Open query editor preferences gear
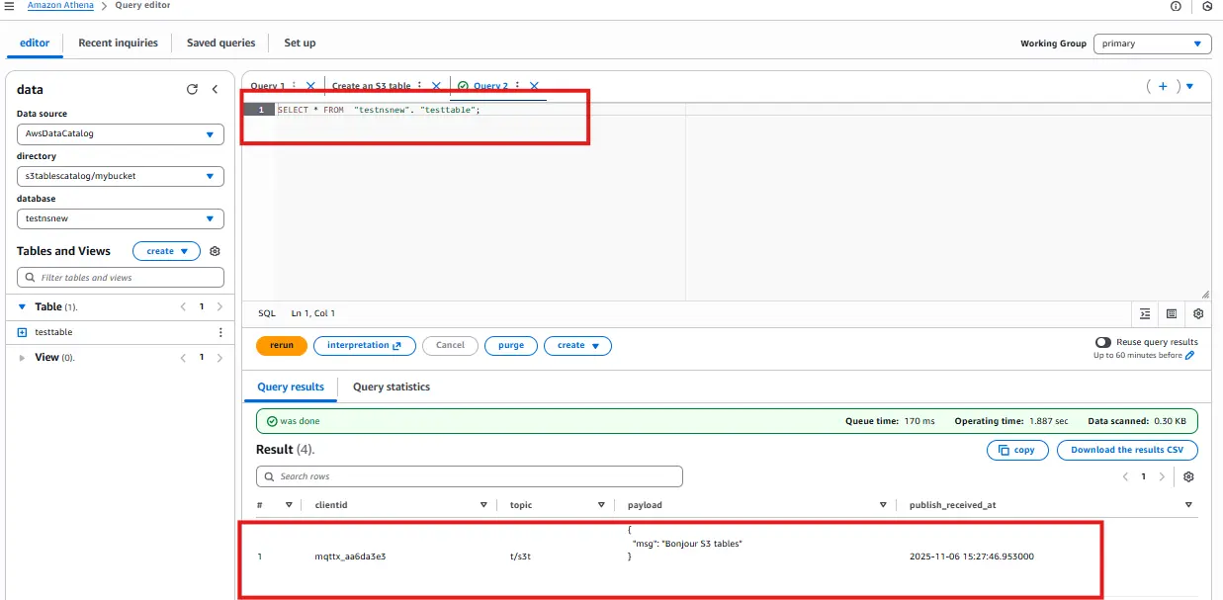 pyautogui.click(x=1198, y=313)
